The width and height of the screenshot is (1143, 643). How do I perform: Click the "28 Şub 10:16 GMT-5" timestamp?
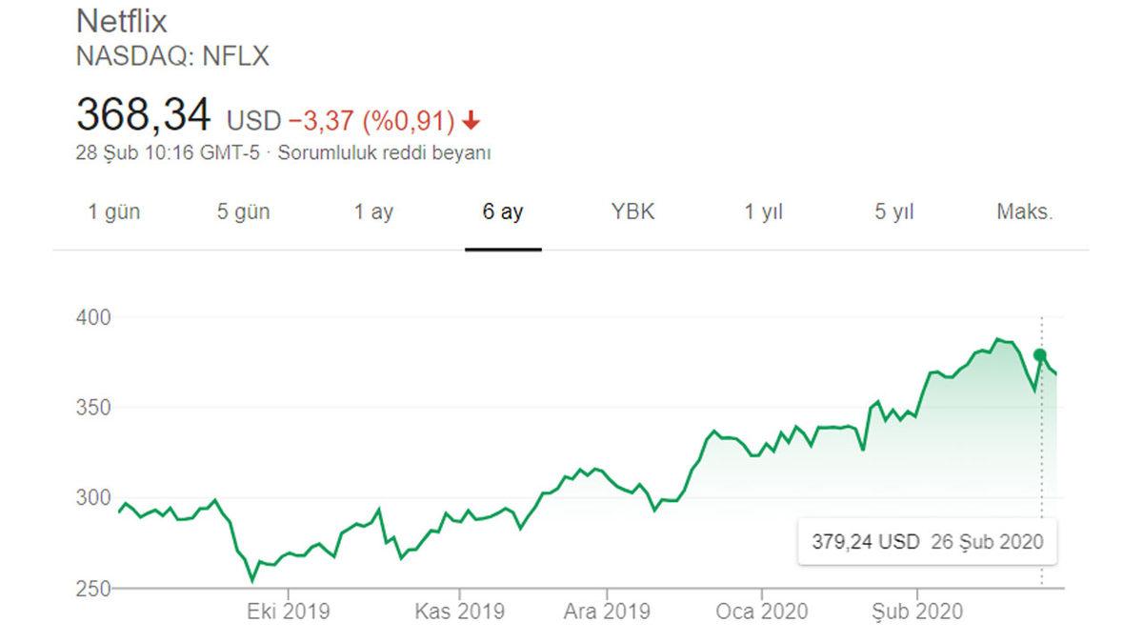(x=167, y=151)
